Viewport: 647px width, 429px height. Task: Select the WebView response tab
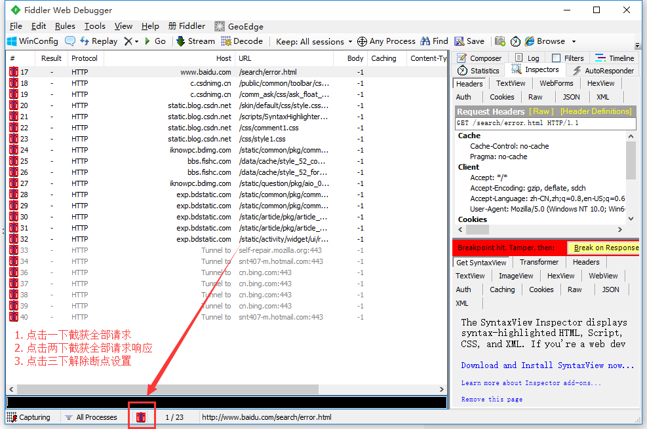pyautogui.click(x=603, y=276)
